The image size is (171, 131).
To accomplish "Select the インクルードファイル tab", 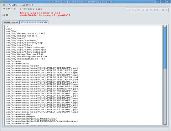I will coord(34,22).
